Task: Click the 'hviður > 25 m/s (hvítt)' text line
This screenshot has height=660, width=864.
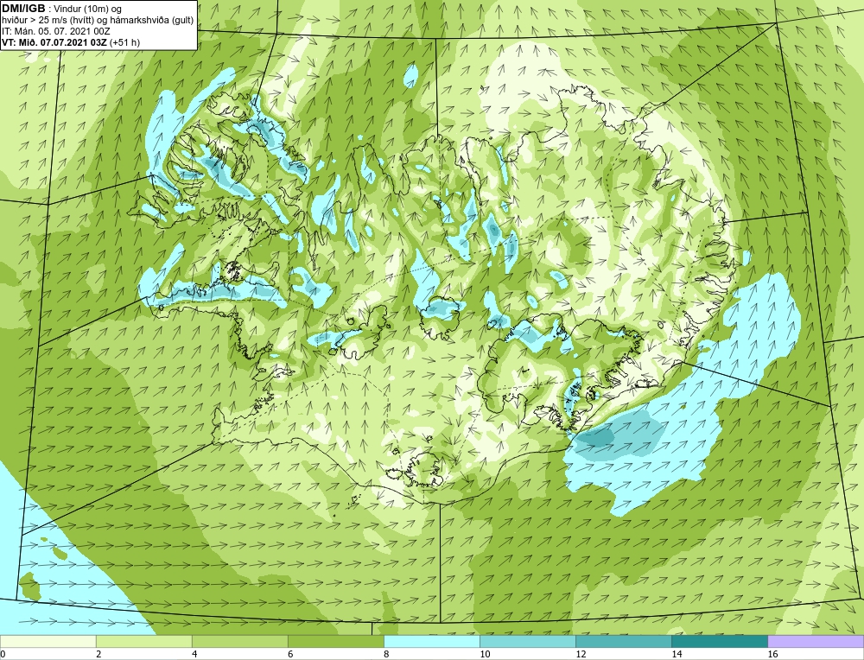Action: [x=98, y=20]
